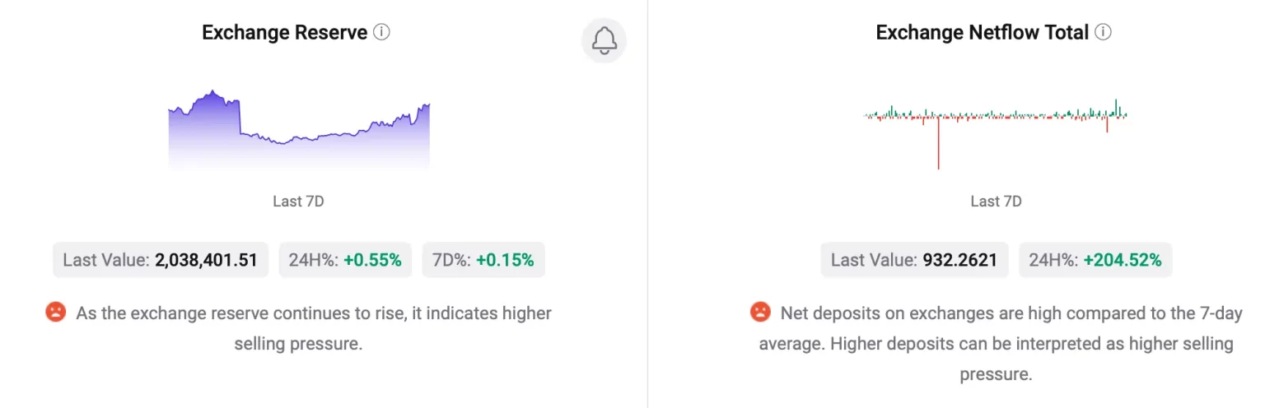Open Exchange Netflow Total info icon
Image resolution: width=1265 pixels, height=408 pixels.
[x=1104, y=32]
